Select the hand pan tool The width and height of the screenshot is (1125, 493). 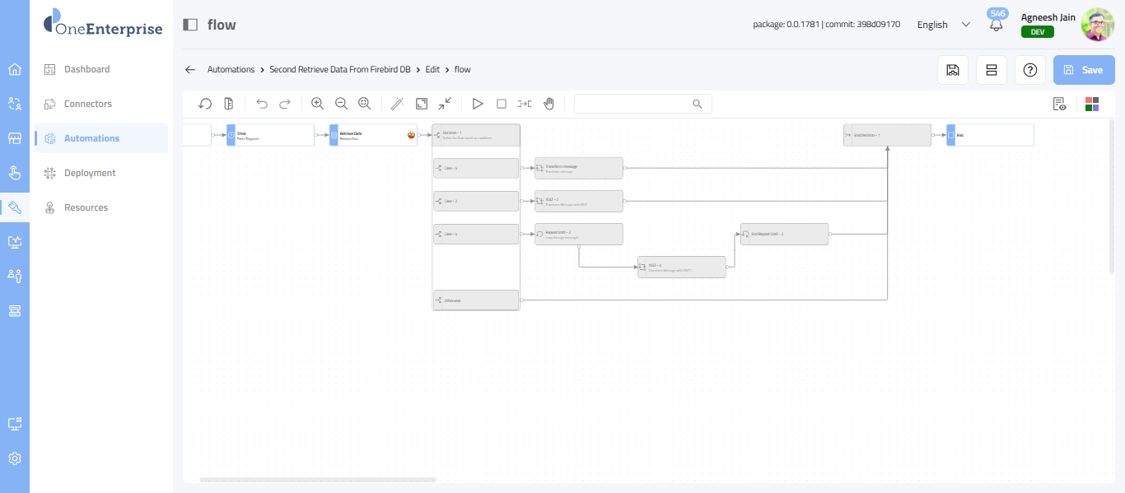coord(548,104)
